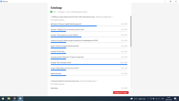The image size is (179, 101).
Task: Click the Єдина родина в центрі України option
Action: click(x=65, y=35)
